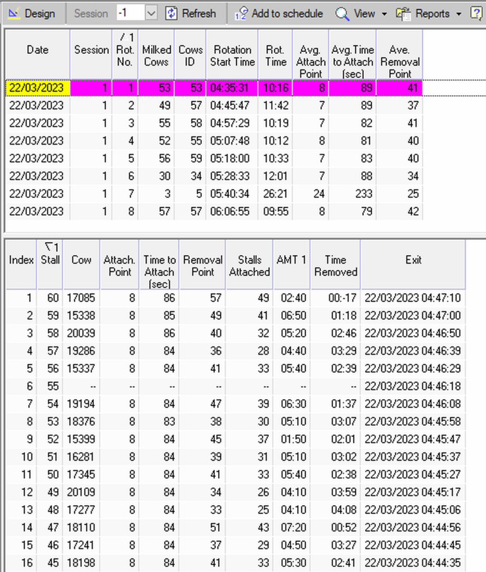
Task: Sort by Stall column header
Action: [x=50, y=260]
